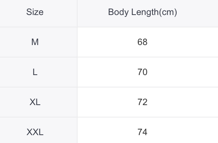This screenshot has height=143, width=218.
Task: Click the column divider beside the XL cell
Action: click(77, 102)
